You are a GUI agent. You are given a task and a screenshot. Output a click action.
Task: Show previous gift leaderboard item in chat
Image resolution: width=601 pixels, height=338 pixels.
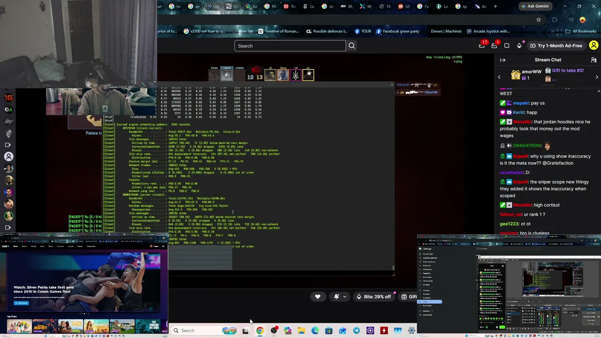click(x=499, y=77)
